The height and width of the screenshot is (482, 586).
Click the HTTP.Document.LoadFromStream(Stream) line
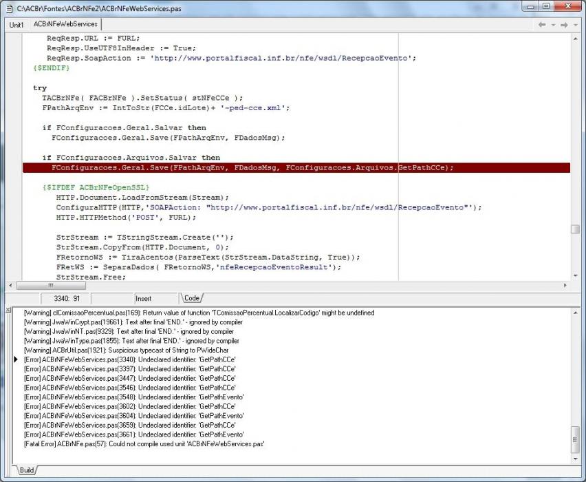[x=142, y=197]
